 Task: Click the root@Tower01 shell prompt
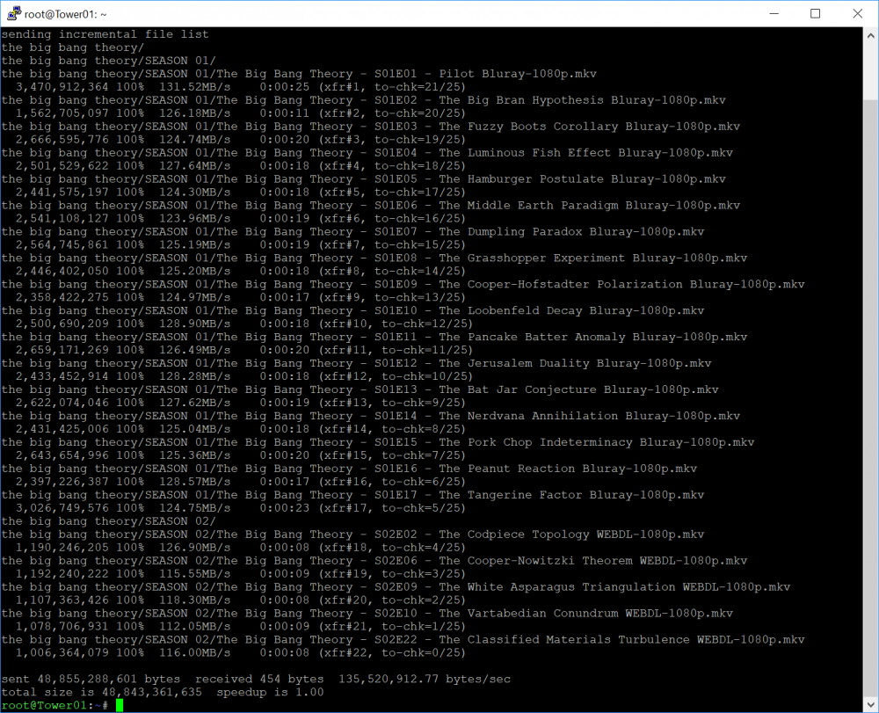[x=54, y=706]
